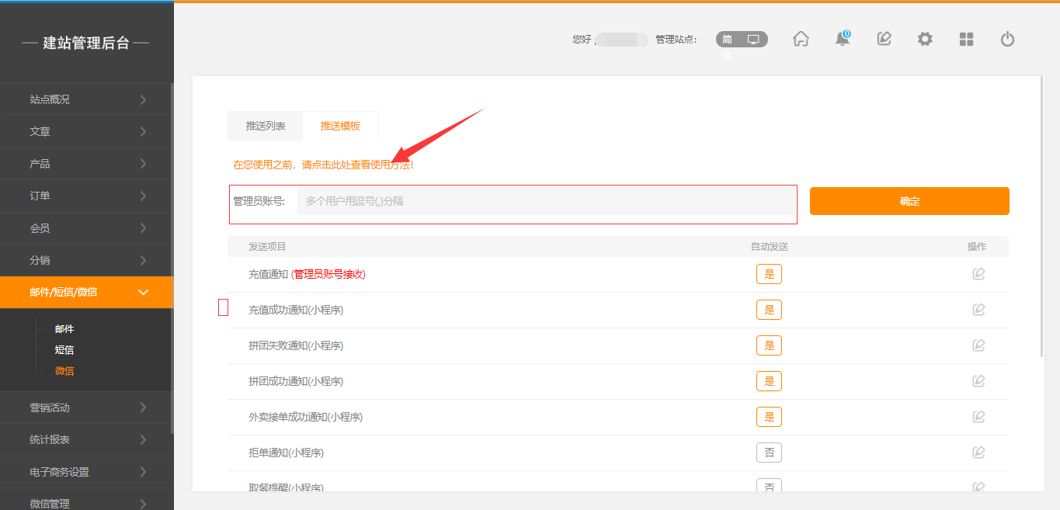Toggle auto-send 是 for 充值成功通知
This screenshot has height=510, width=1060.
pos(769,310)
